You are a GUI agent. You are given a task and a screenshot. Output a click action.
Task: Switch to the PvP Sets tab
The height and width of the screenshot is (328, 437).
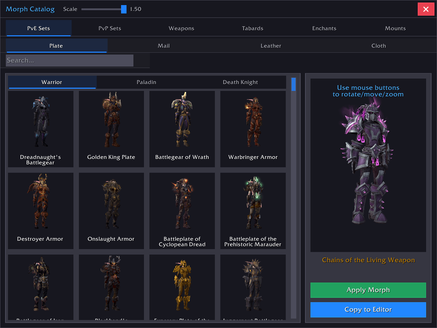click(x=110, y=28)
